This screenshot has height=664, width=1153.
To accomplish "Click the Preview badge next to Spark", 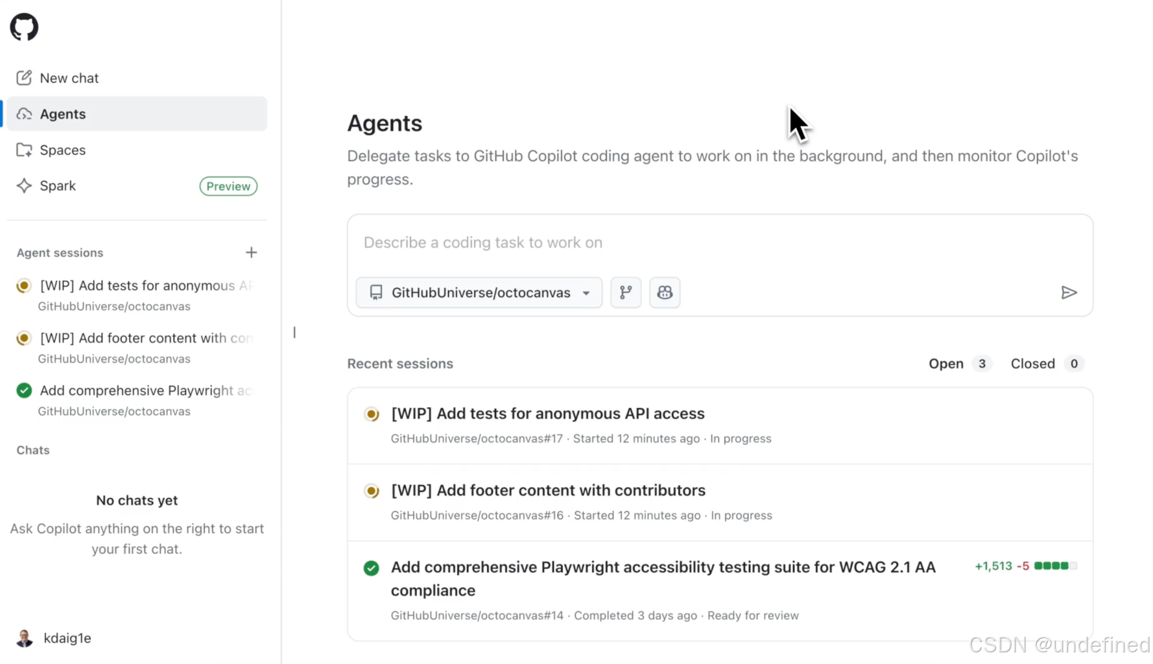I will (228, 186).
